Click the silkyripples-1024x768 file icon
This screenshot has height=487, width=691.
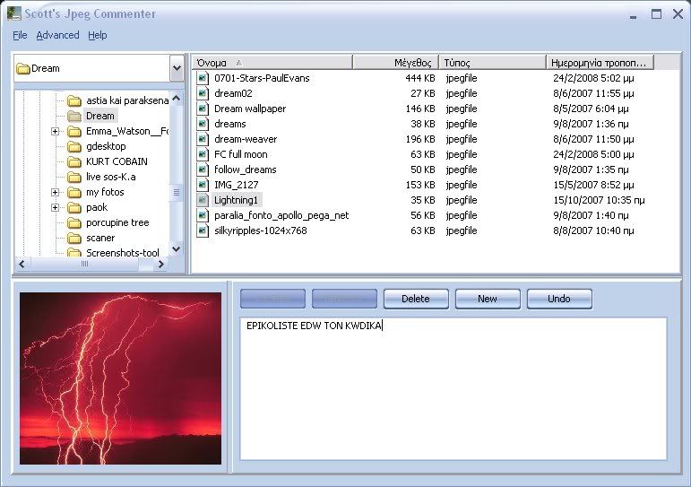click(203, 230)
